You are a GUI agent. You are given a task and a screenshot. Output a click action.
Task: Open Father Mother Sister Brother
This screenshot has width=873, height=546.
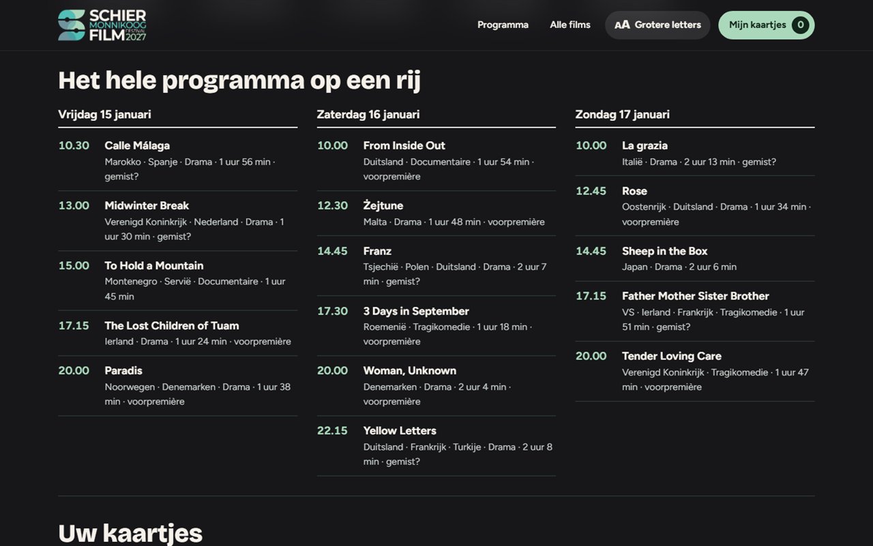pos(696,296)
